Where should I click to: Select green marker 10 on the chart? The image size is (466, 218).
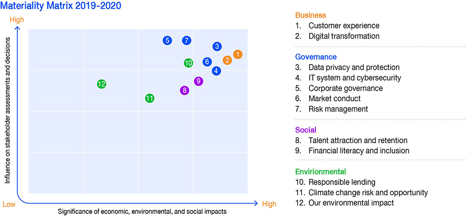(188, 63)
